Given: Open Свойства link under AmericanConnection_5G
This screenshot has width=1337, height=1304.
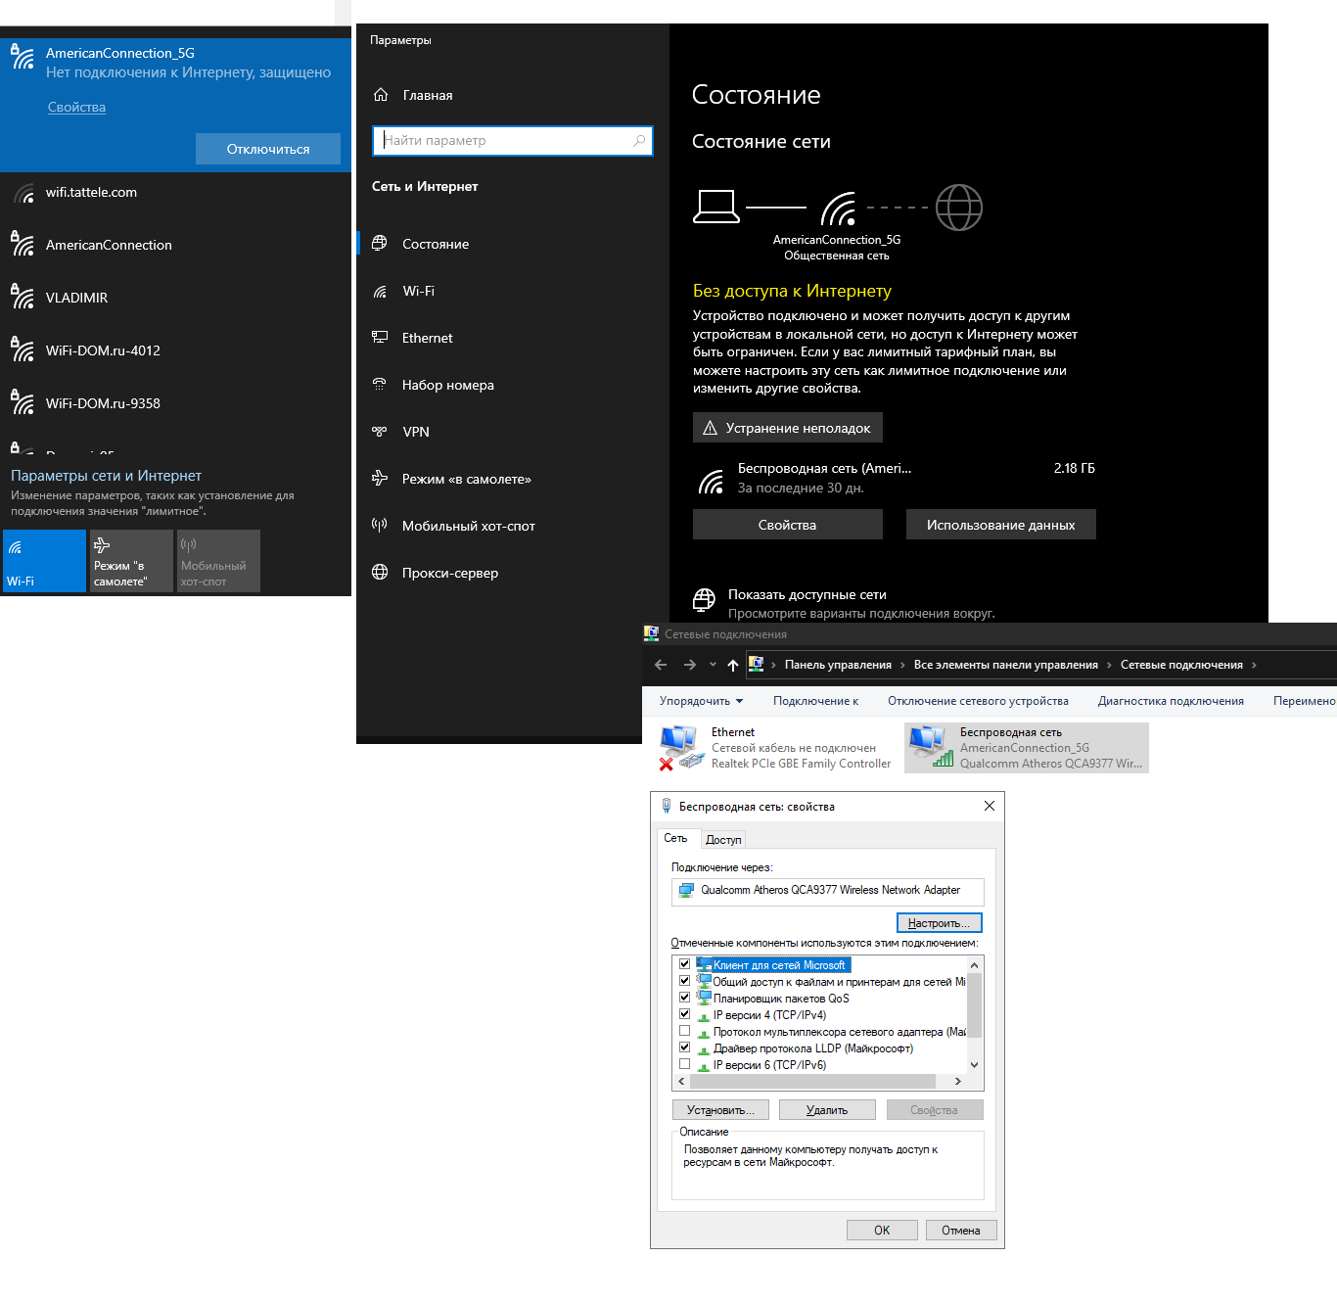Looking at the screenshot, I should coord(76,107).
